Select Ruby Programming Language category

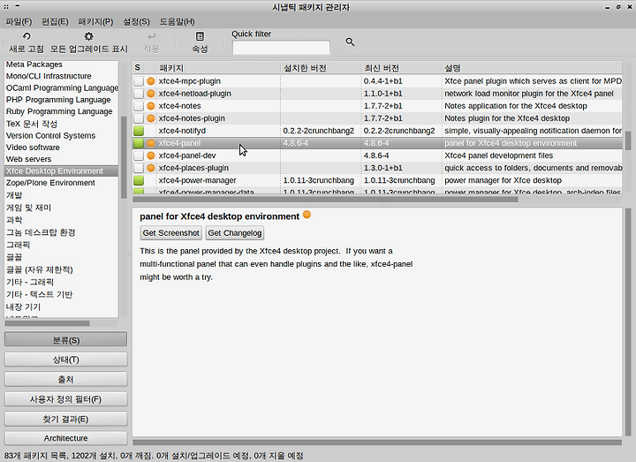pyautogui.click(x=59, y=111)
